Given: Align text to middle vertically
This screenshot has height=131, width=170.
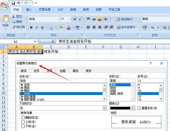Looking at the screenshot, I should (x=94, y=19).
